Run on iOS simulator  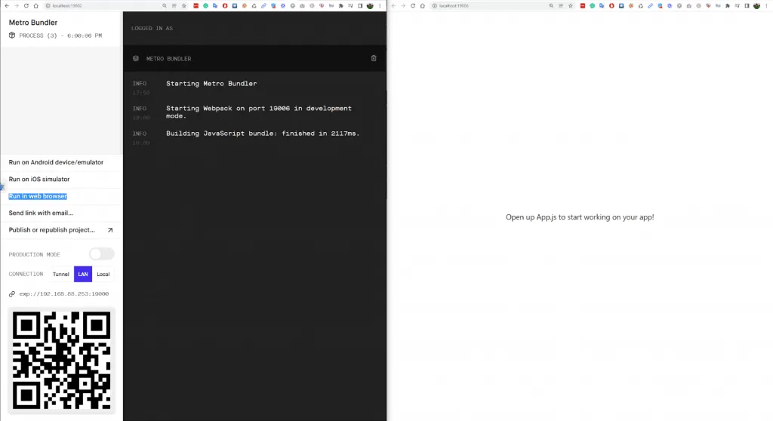(39, 180)
